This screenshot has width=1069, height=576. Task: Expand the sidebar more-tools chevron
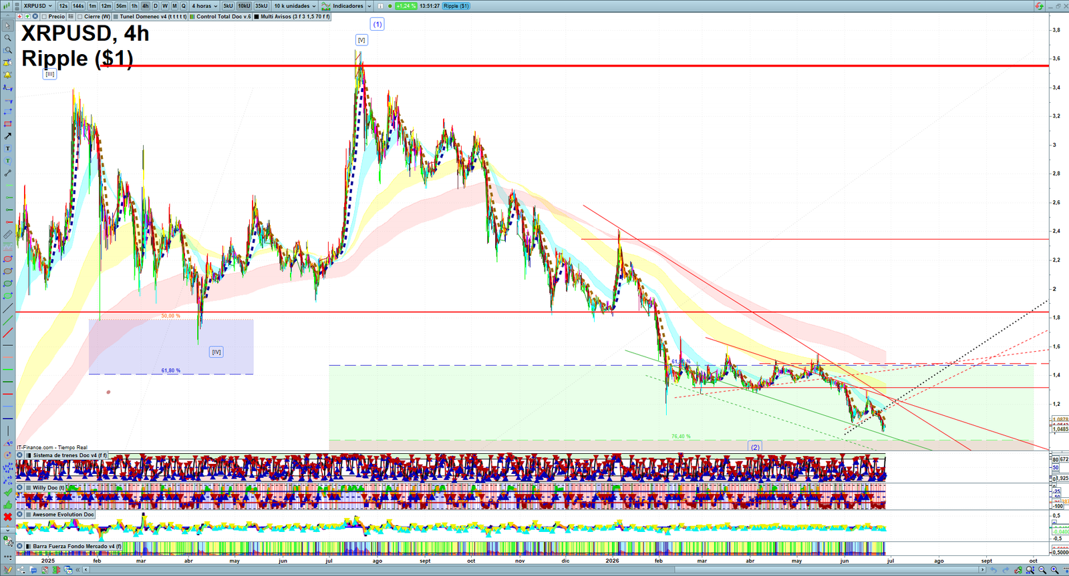click(x=8, y=530)
